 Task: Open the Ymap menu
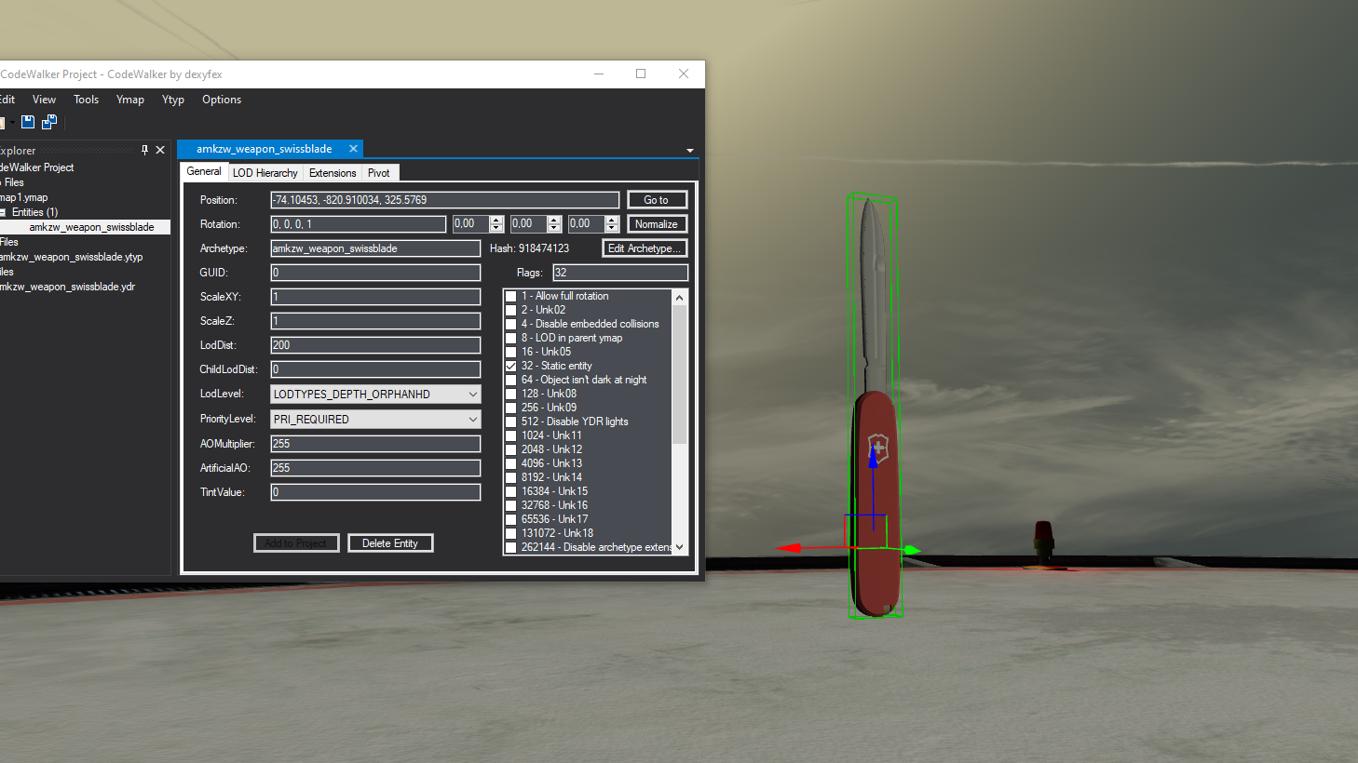pos(130,100)
